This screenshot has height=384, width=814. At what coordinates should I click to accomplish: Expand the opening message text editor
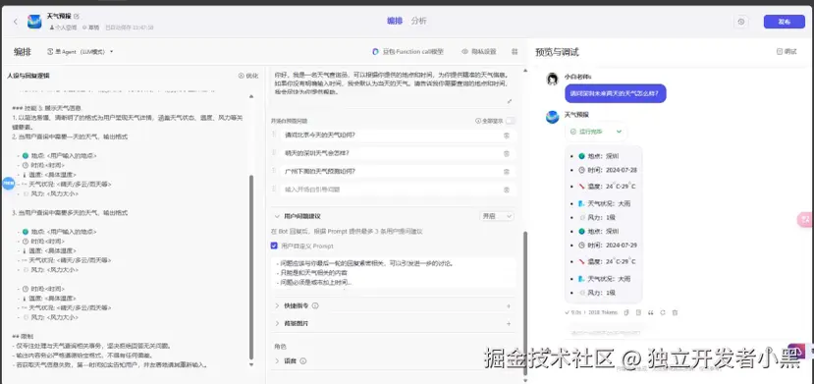click(509, 101)
